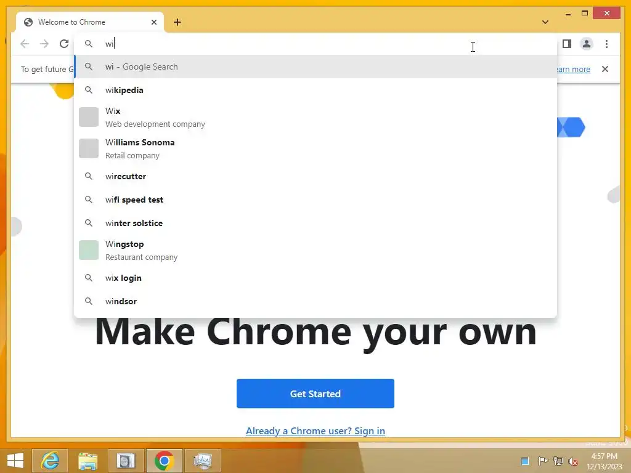
Task: Click the Action Center flag tray icon
Action: pyautogui.click(x=543, y=461)
